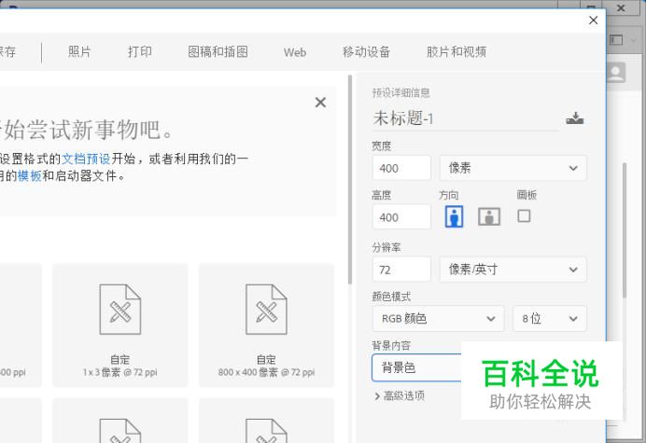Open the 胶片和视频 tab
The width and height of the screenshot is (646, 443).
[x=456, y=52]
